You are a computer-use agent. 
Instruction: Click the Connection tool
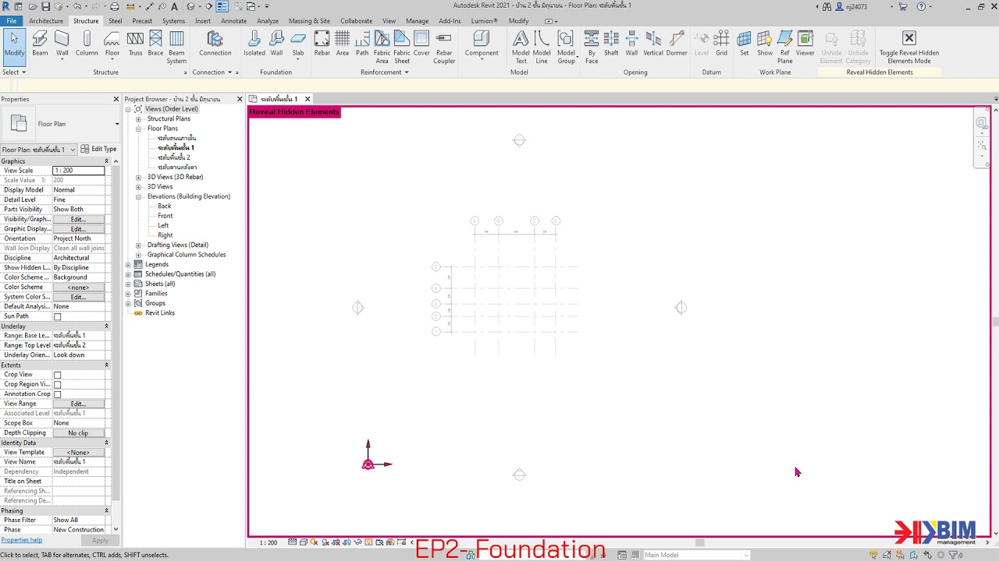tap(215, 44)
